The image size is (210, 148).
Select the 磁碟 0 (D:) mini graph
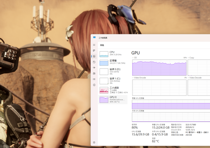point(104,72)
